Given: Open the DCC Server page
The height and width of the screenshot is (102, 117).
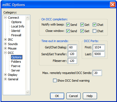Looking at the screenshot, I should 16,70.
